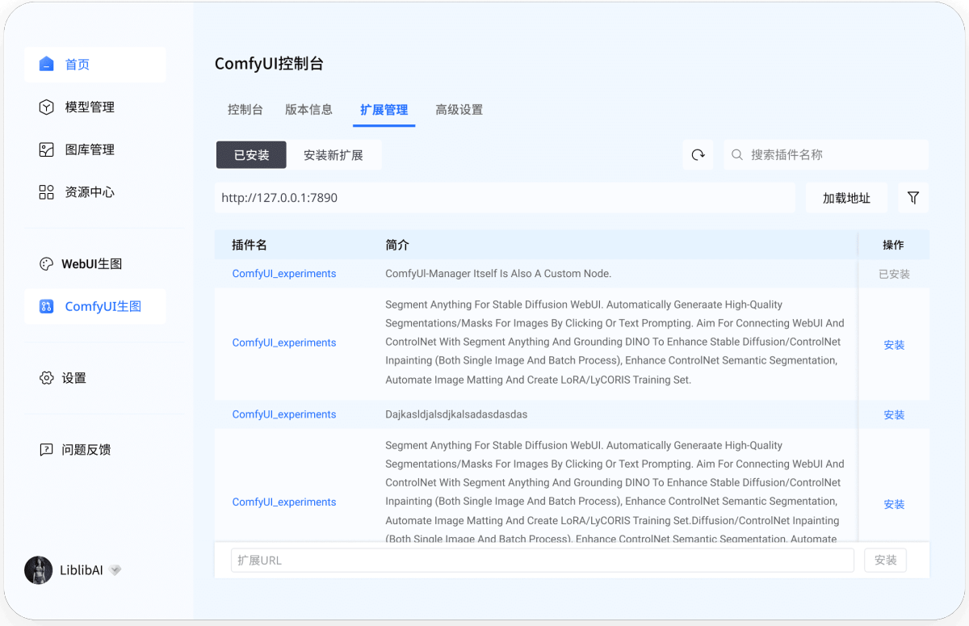Open ComfyUI_experiments link in Dajkasldjalsdjkalsadasdasdas row
Screen dimensions: 969x626
(x=284, y=414)
